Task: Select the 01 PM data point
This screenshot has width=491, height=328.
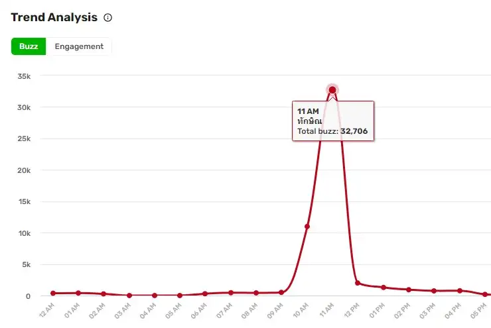Action: coord(384,287)
